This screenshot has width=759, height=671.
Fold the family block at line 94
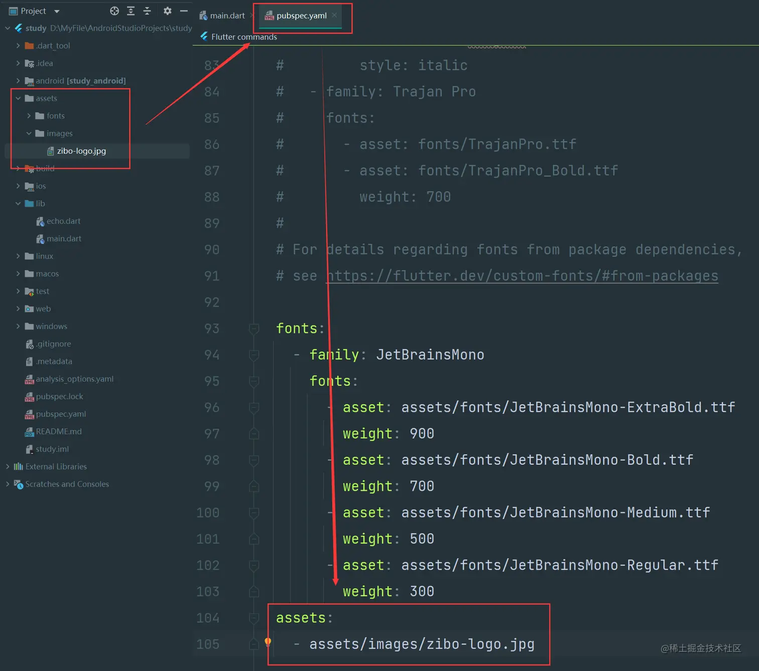pos(254,355)
